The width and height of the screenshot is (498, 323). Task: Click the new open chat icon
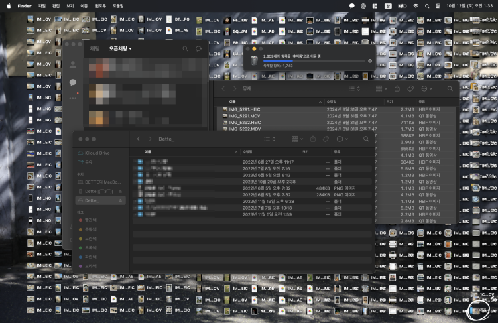pyautogui.click(x=199, y=49)
